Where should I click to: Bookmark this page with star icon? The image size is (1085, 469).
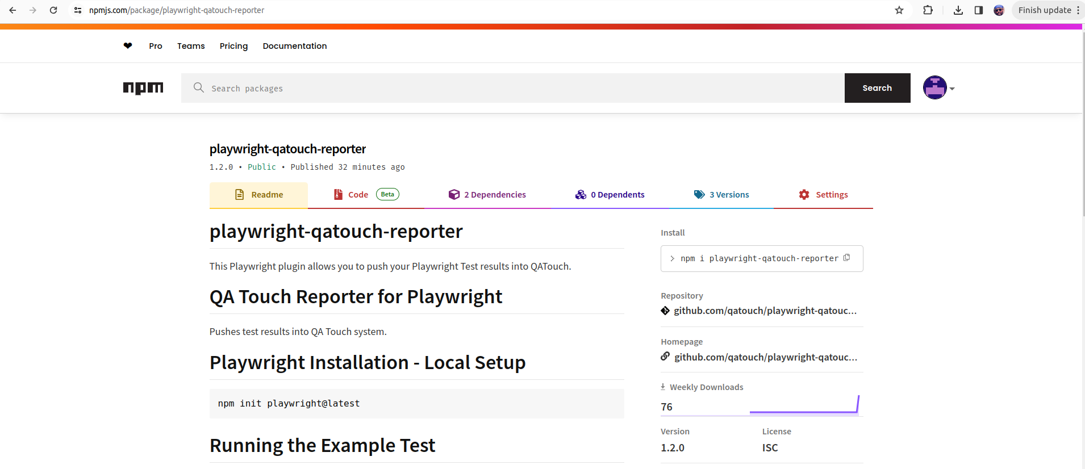point(899,10)
